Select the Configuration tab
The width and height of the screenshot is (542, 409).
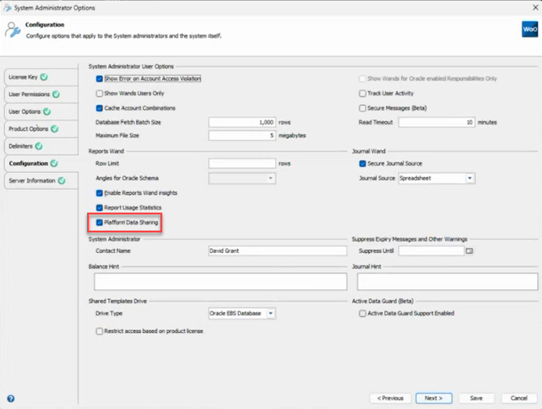(x=41, y=163)
